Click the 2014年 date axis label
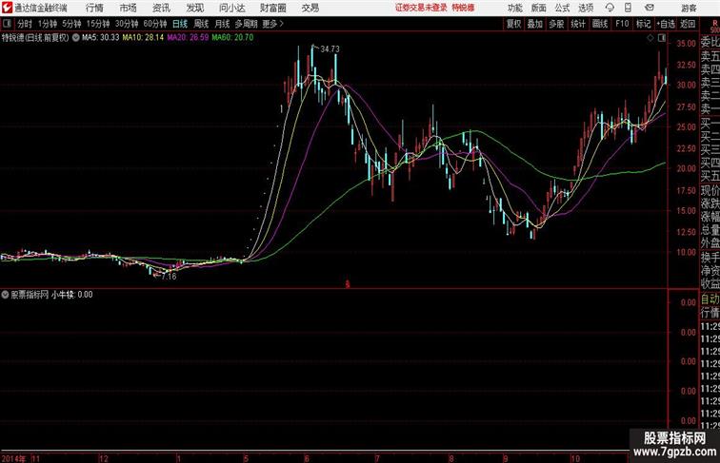Image resolution: width=720 pixels, height=463 pixels. [x=13, y=458]
